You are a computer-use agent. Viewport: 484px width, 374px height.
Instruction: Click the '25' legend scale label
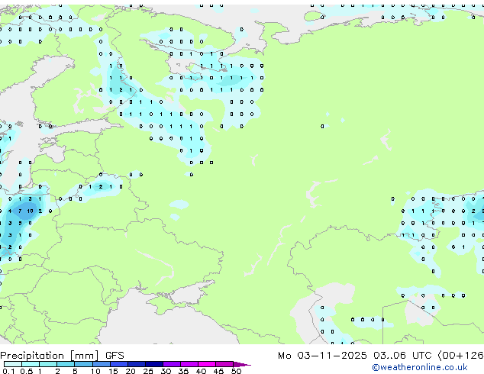click(x=148, y=371)
